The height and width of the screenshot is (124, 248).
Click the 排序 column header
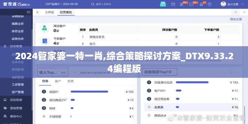pyautogui.click(x=83, y=29)
